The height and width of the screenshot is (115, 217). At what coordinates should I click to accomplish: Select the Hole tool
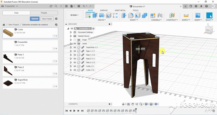[108, 16]
